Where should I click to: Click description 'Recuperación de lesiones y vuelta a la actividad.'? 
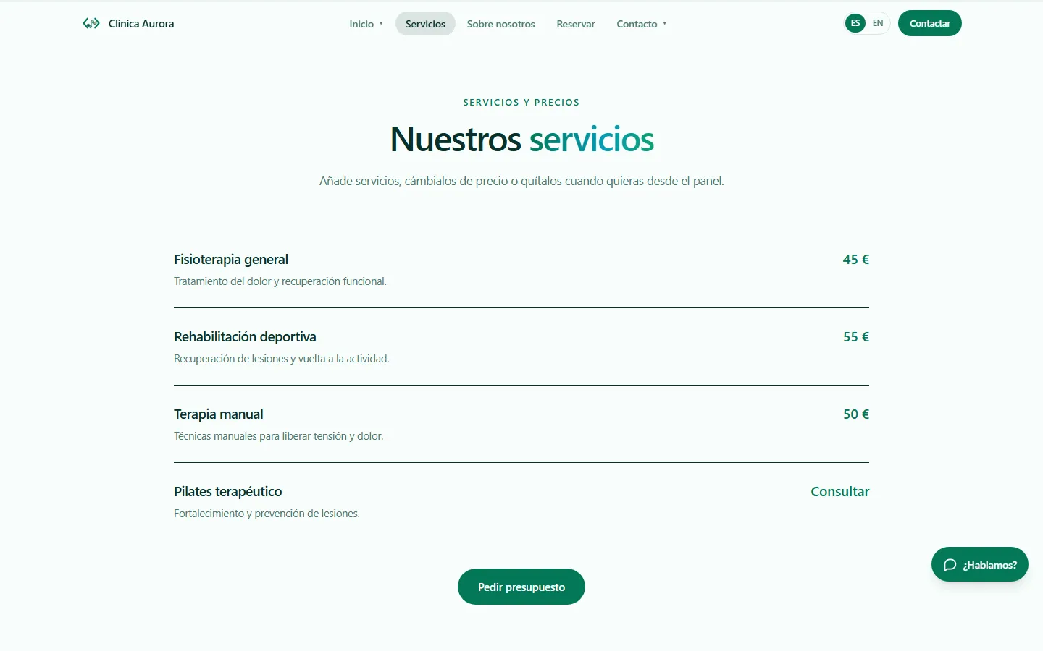click(282, 359)
